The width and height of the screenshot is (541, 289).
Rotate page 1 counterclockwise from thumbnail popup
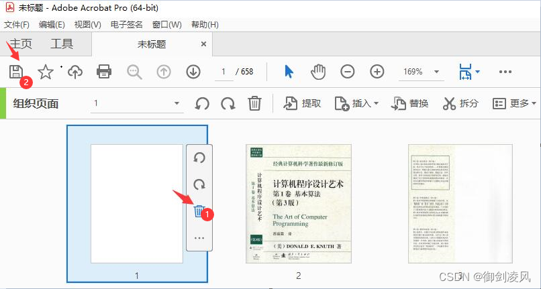[x=199, y=158]
